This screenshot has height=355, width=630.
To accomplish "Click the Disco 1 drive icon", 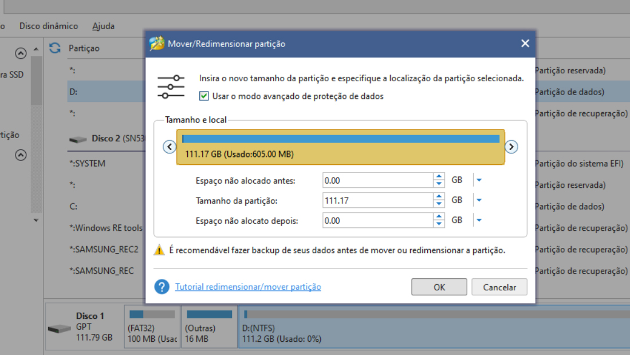I will click(x=59, y=329).
